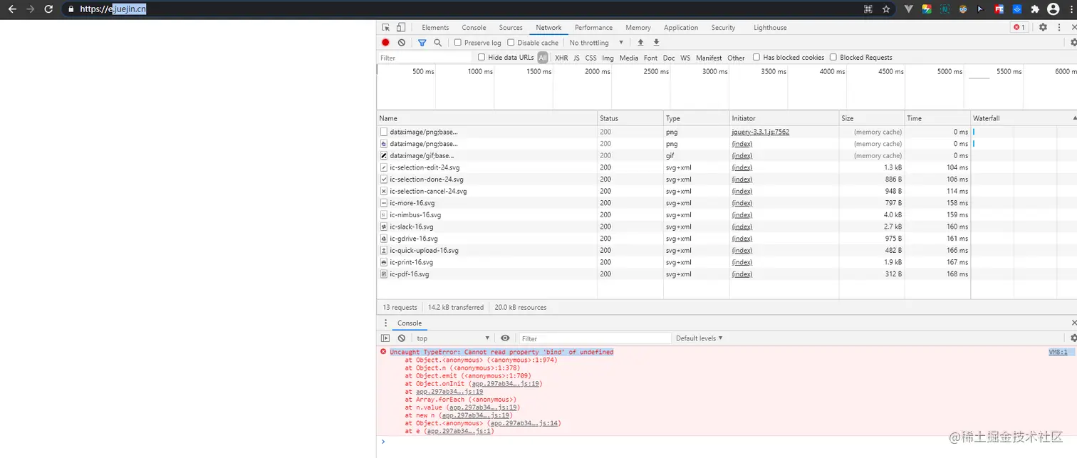This screenshot has width=1077, height=458.
Task: Open the Default levels dropdown
Action: (x=699, y=338)
